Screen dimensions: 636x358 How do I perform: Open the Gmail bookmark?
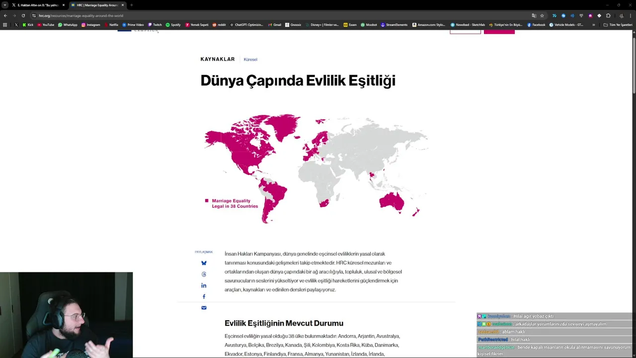pos(274,25)
